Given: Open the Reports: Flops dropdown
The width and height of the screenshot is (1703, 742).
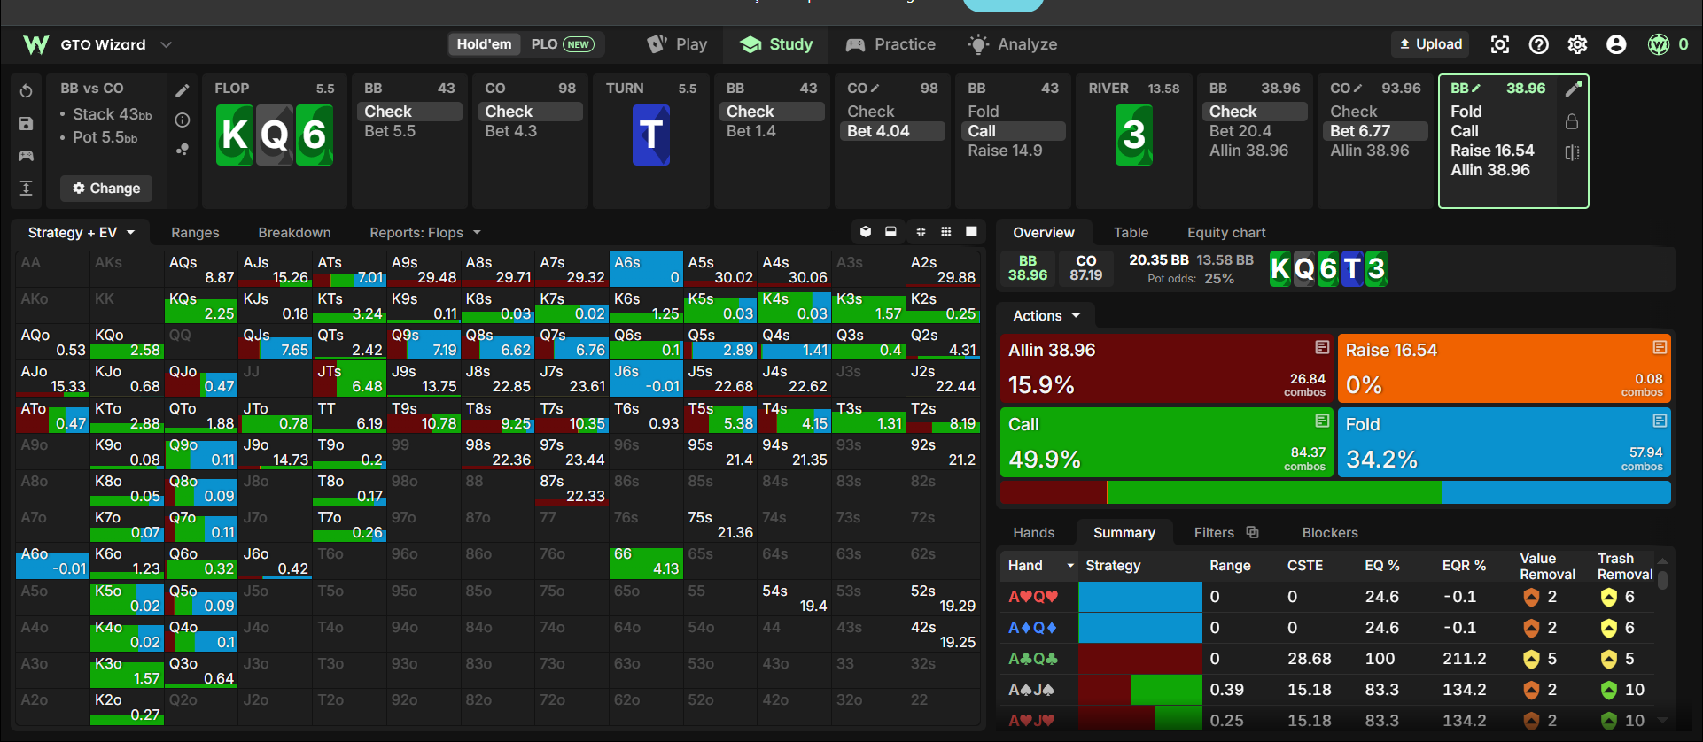Looking at the screenshot, I should (425, 233).
